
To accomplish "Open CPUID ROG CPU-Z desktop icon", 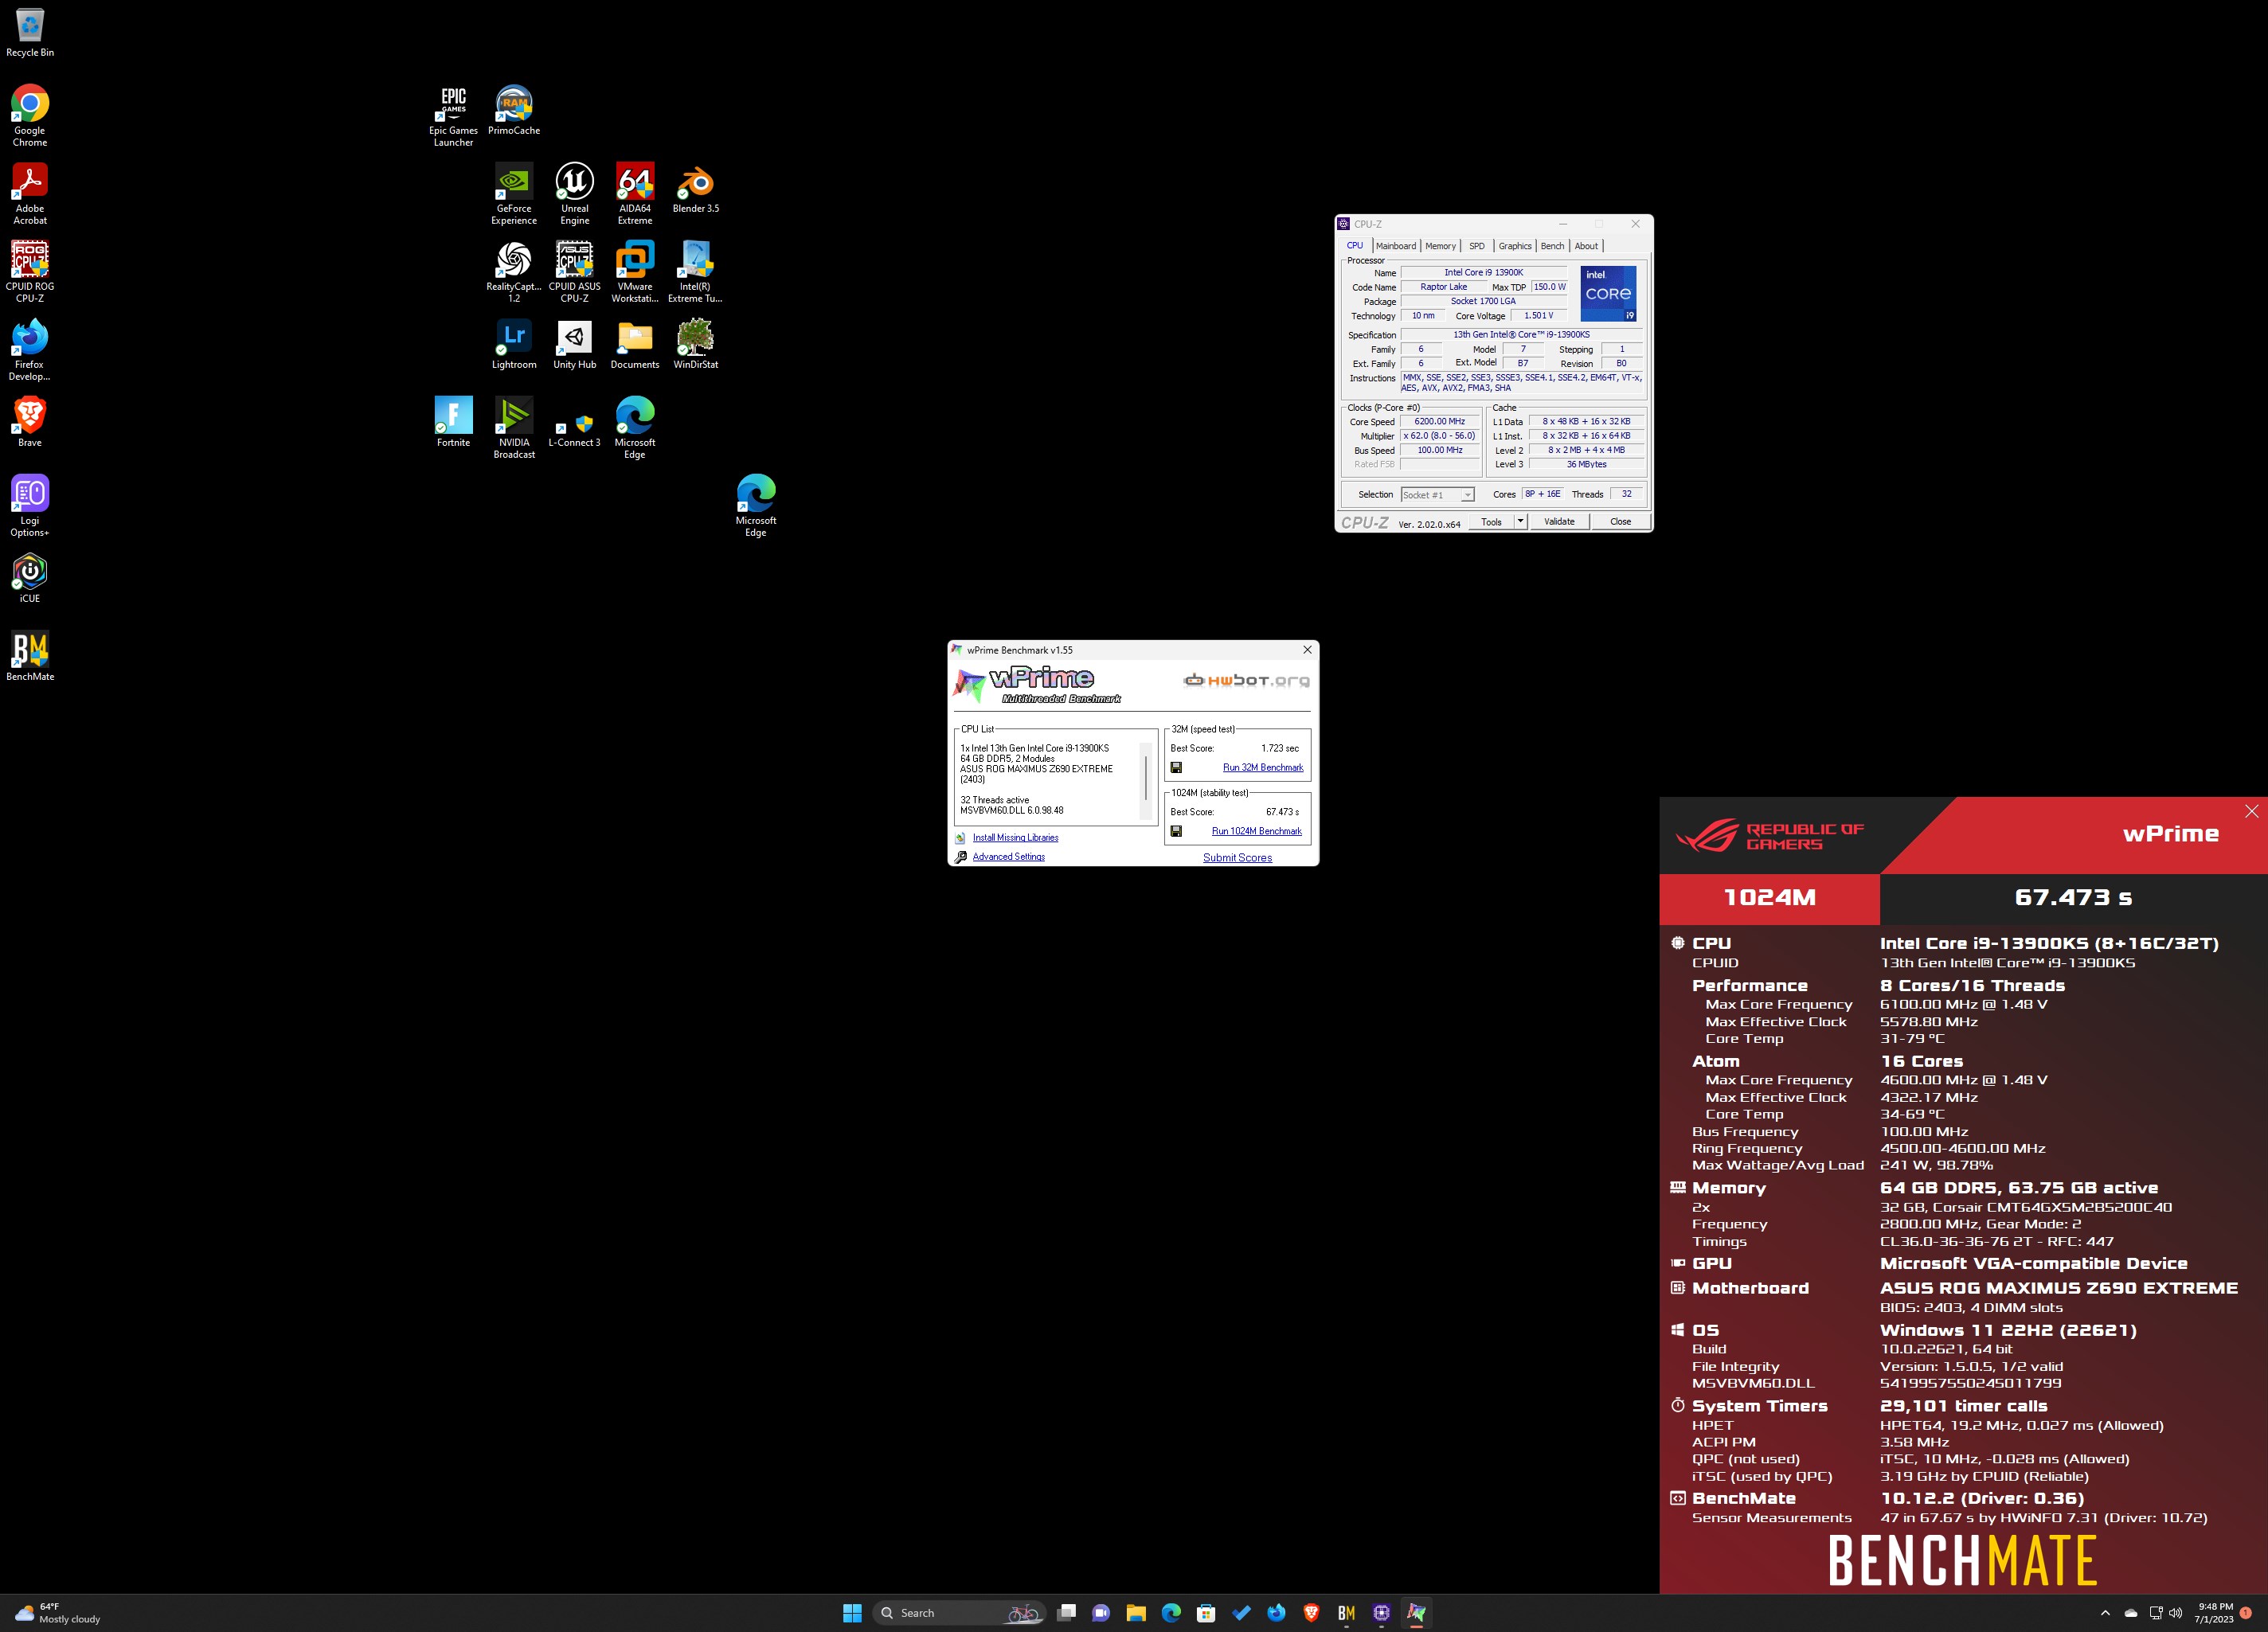I will 30,271.
